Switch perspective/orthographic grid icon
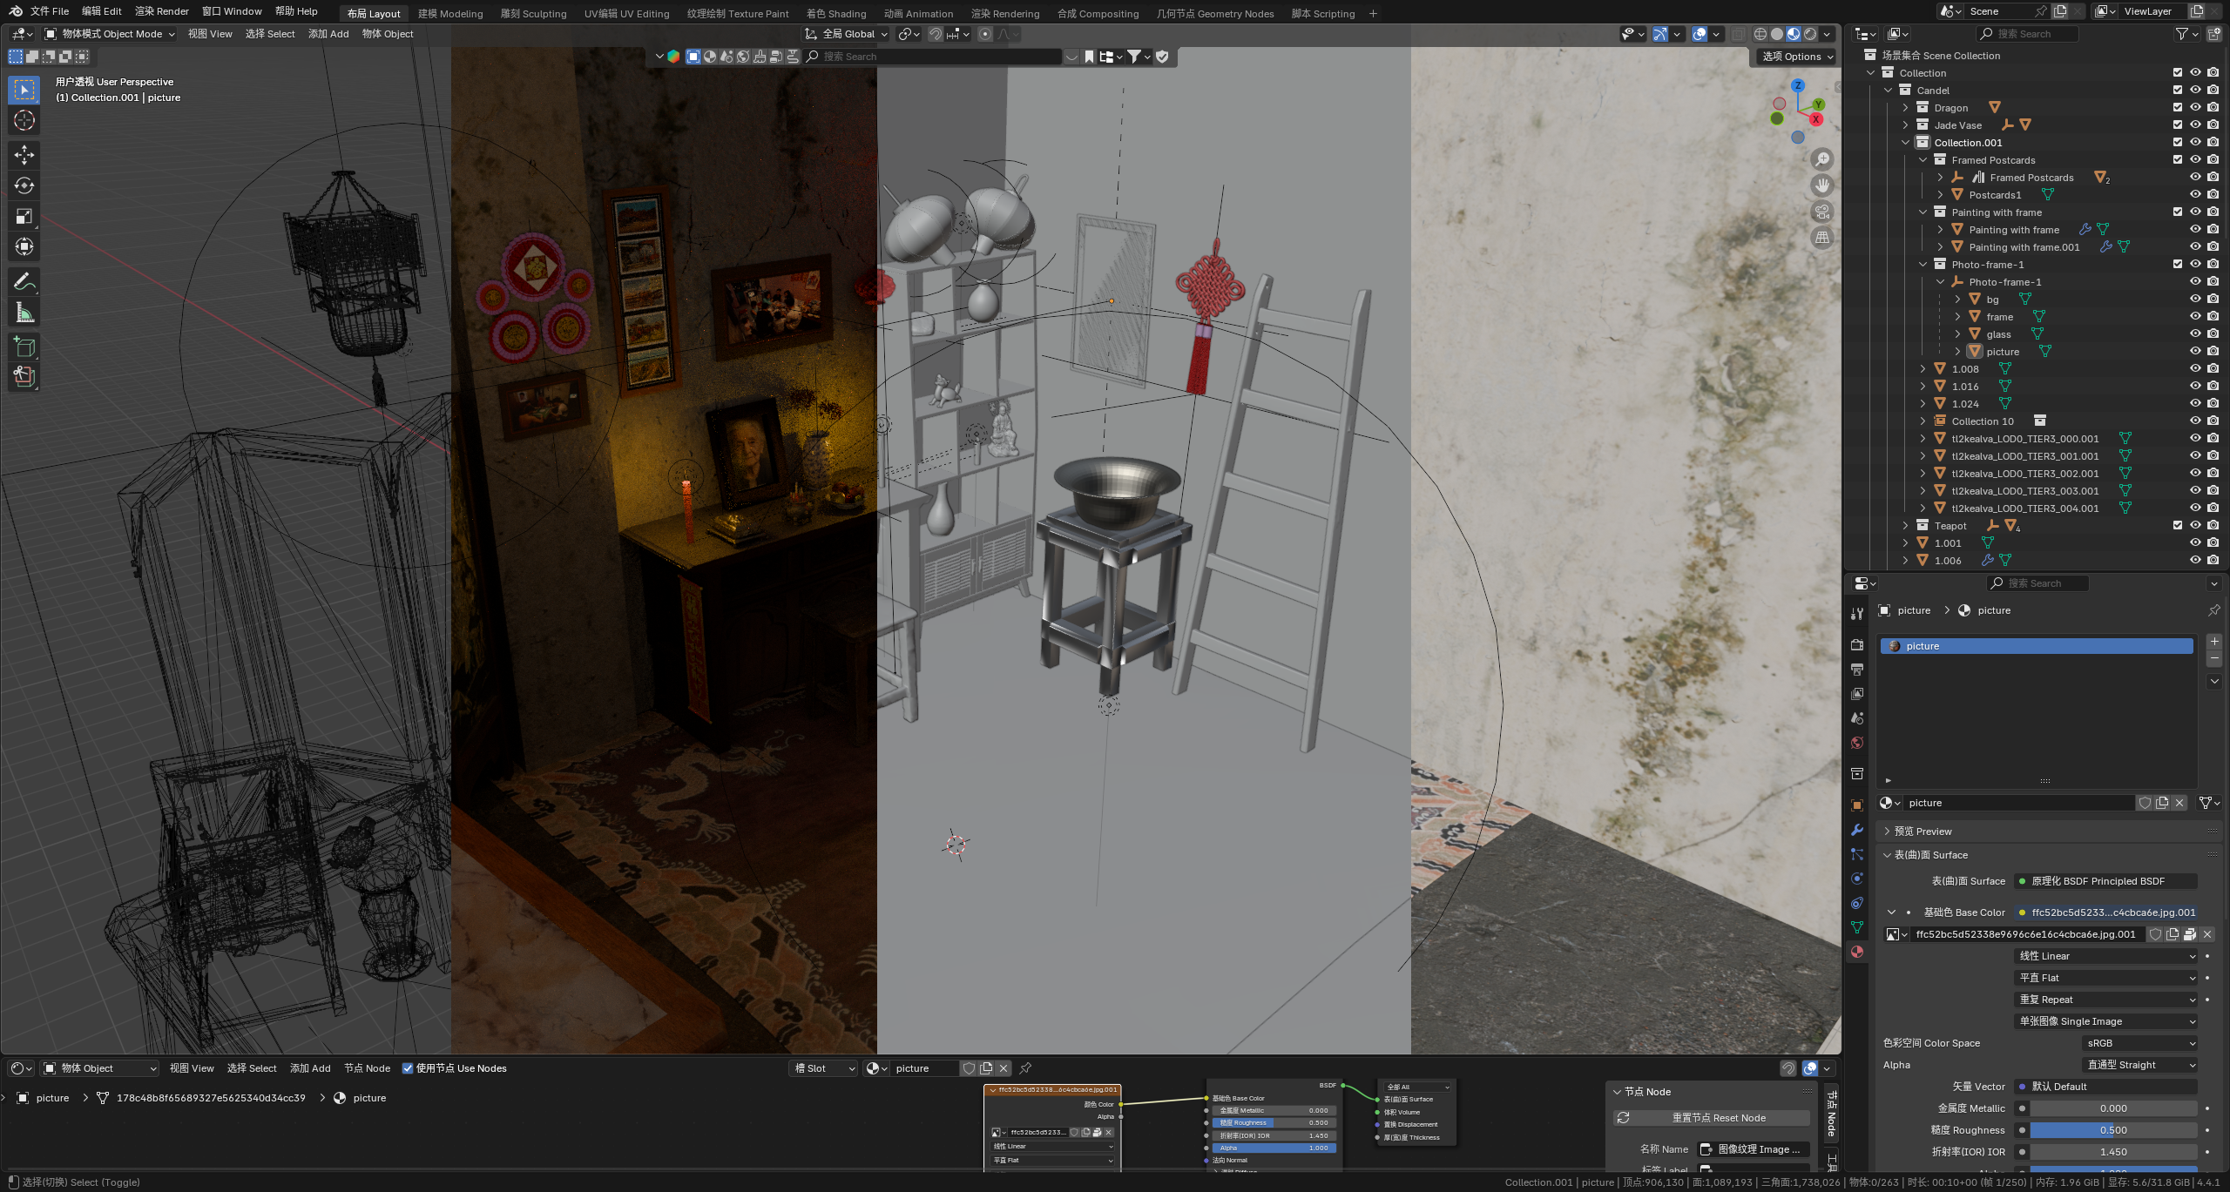 click(x=1822, y=238)
